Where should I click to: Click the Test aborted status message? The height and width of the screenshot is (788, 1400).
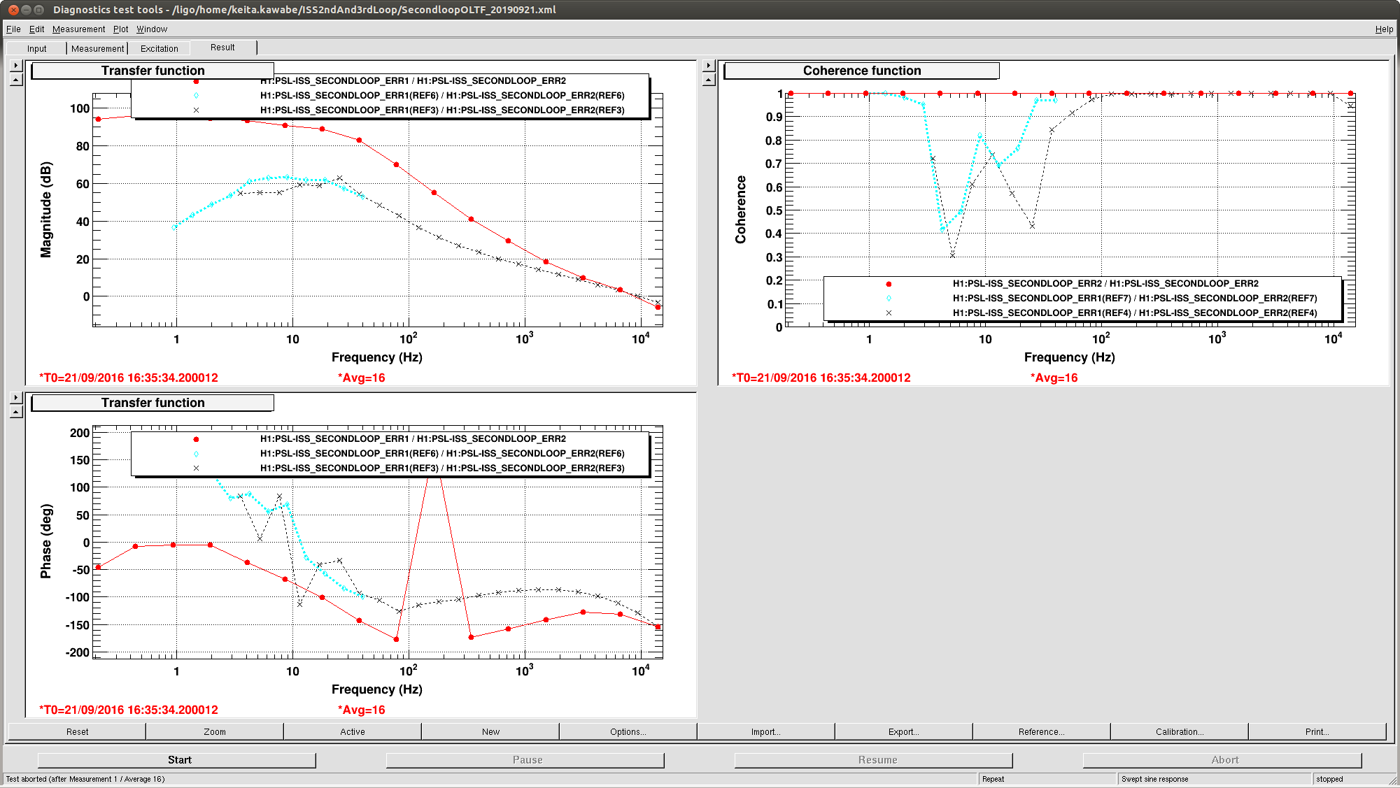pos(85,779)
